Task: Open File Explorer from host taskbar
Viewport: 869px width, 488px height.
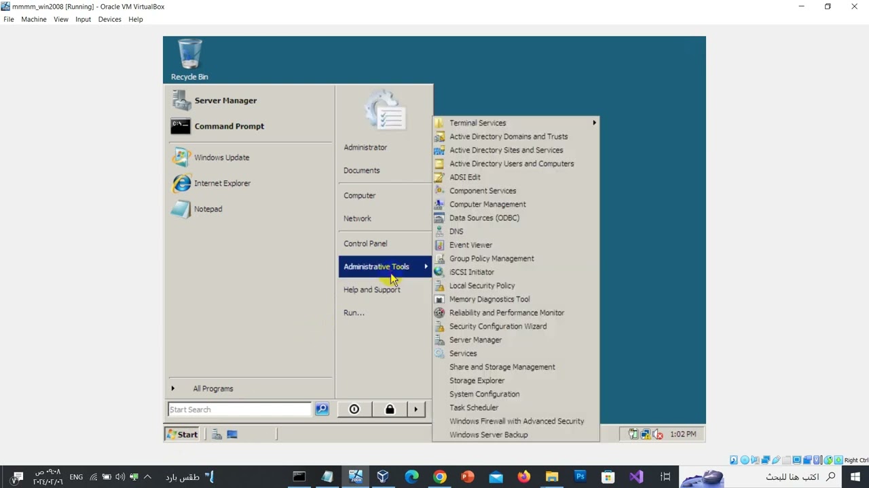Action: (552, 476)
